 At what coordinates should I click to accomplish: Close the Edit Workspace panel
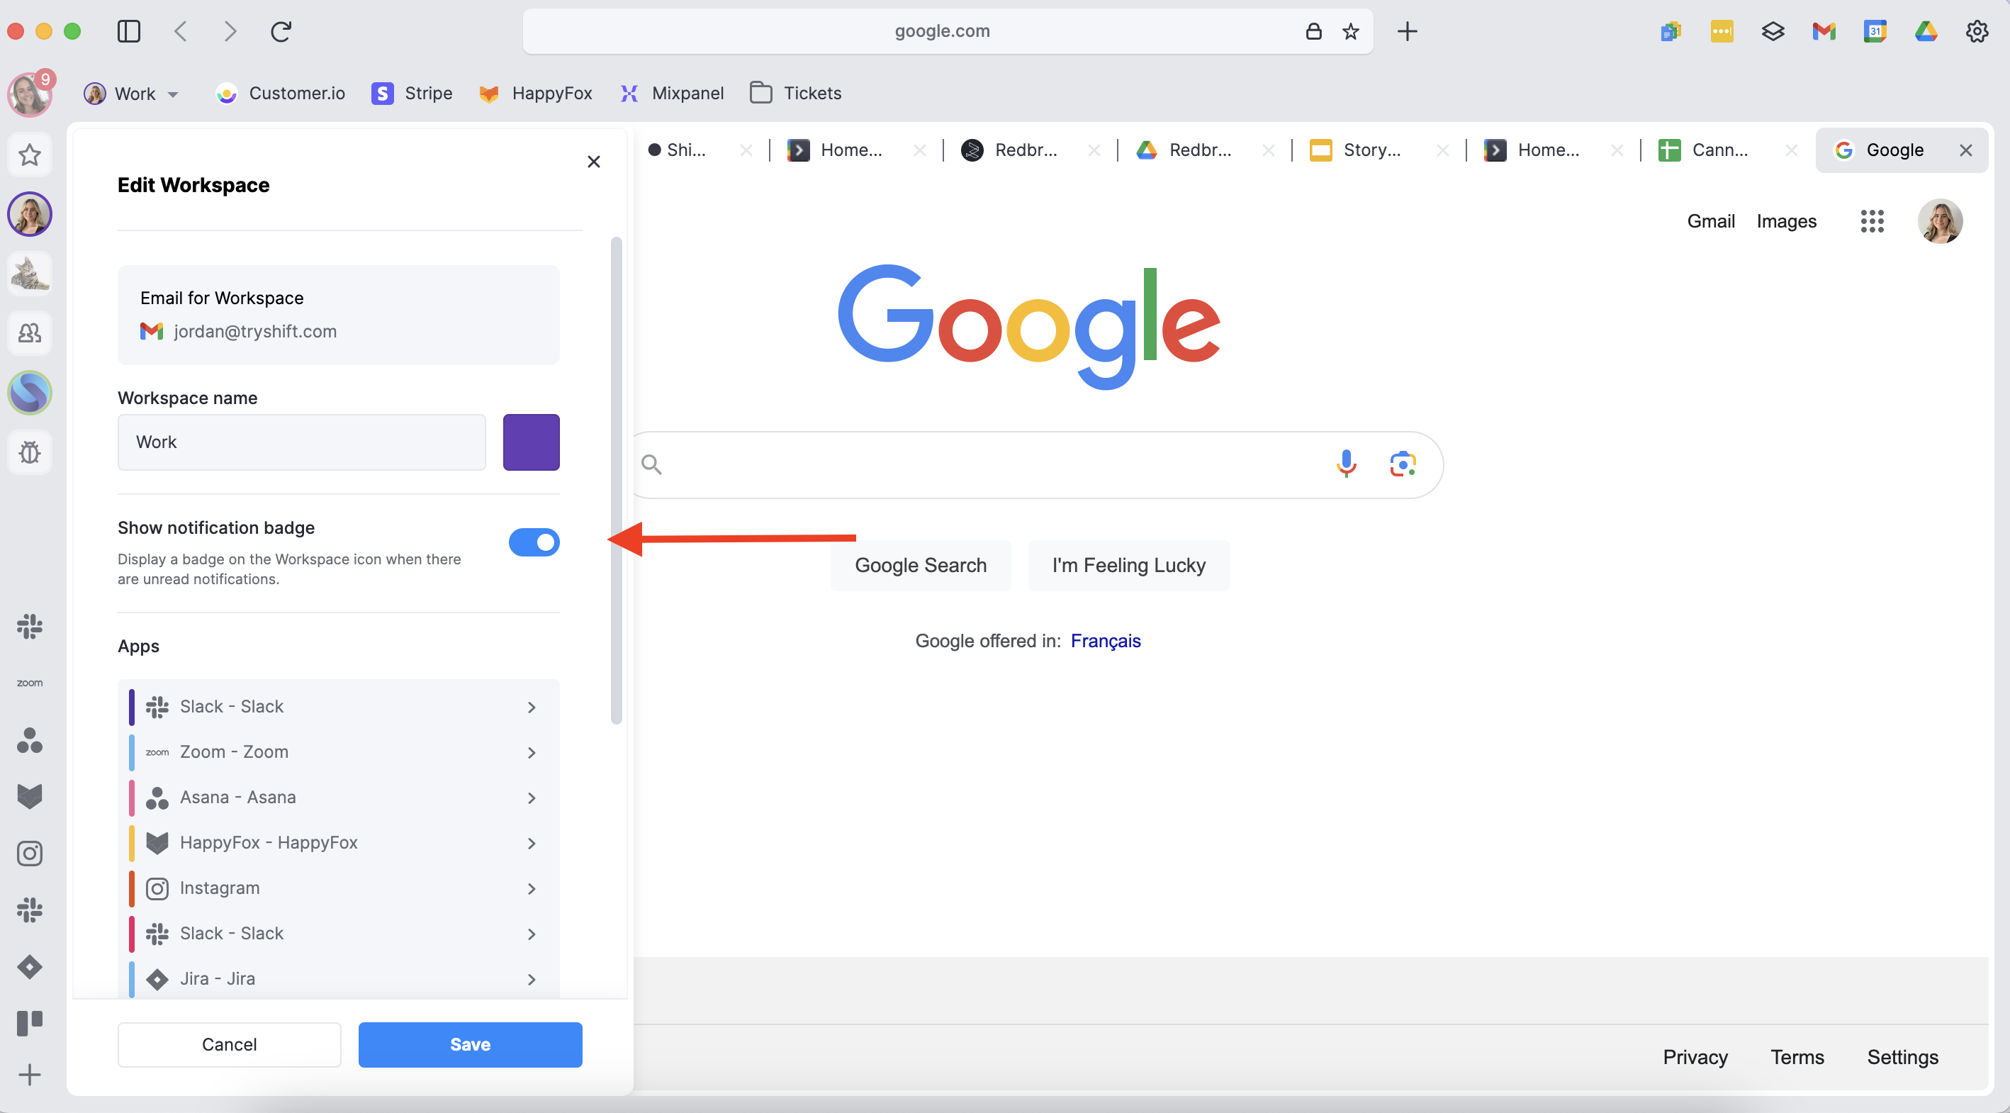click(594, 162)
